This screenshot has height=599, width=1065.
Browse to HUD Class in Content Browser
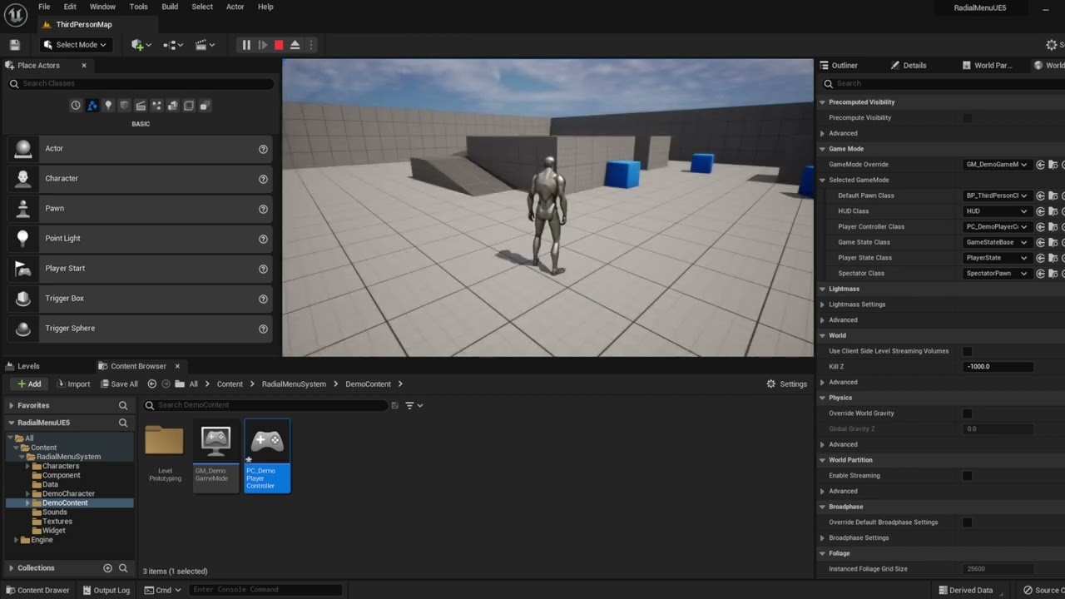1053,211
